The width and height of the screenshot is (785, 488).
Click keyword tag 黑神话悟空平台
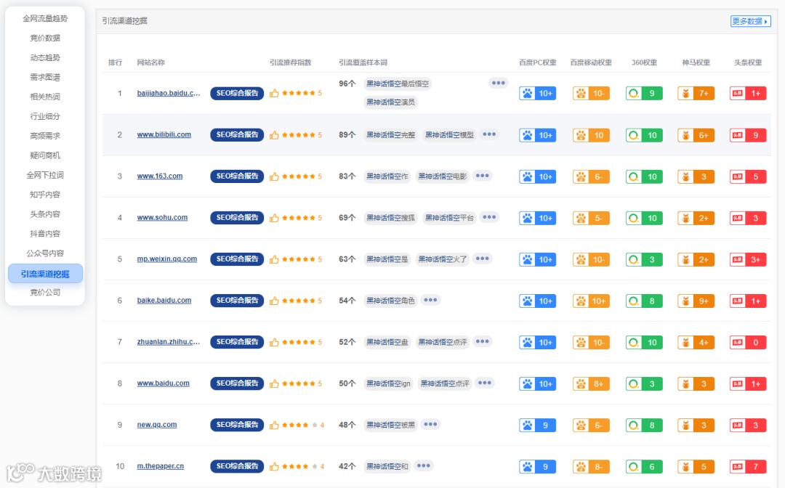(x=449, y=218)
